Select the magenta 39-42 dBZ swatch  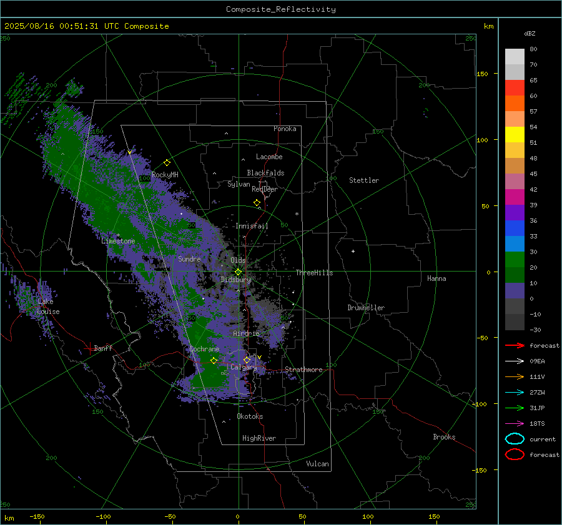[x=515, y=197]
